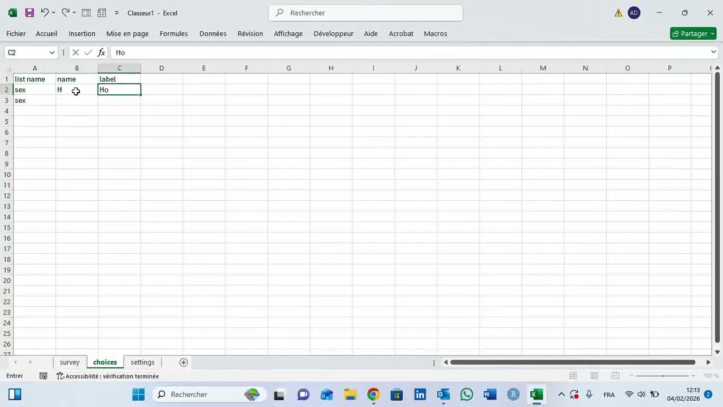Open the Insert Function fx dialog
Viewport: 723px width, 407px height.
click(x=102, y=53)
